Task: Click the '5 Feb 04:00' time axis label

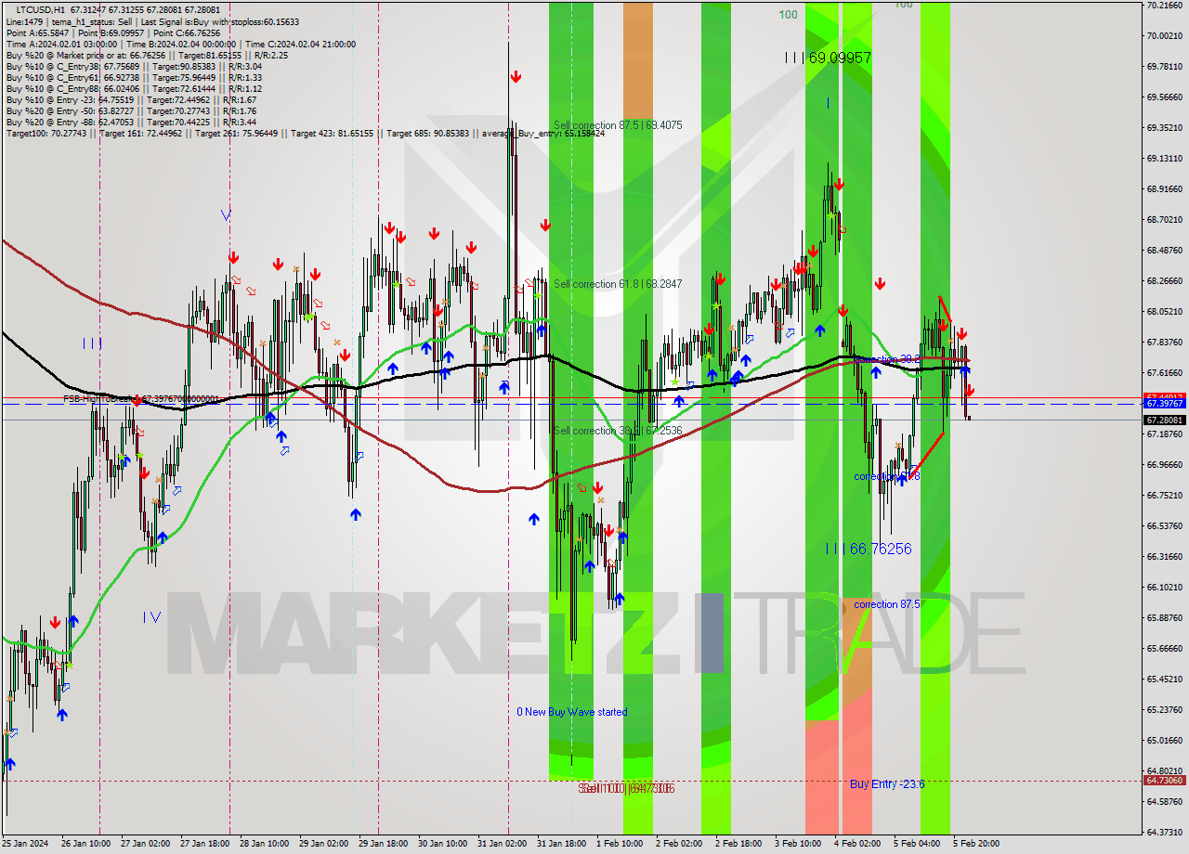Action: pyautogui.click(x=917, y=844)
